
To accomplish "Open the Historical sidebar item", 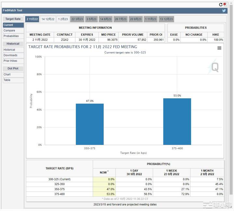I will [9, 50].
